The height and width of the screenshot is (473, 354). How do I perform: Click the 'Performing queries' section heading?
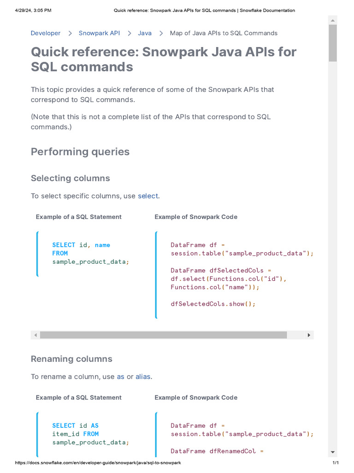click(x=80, y=152)
